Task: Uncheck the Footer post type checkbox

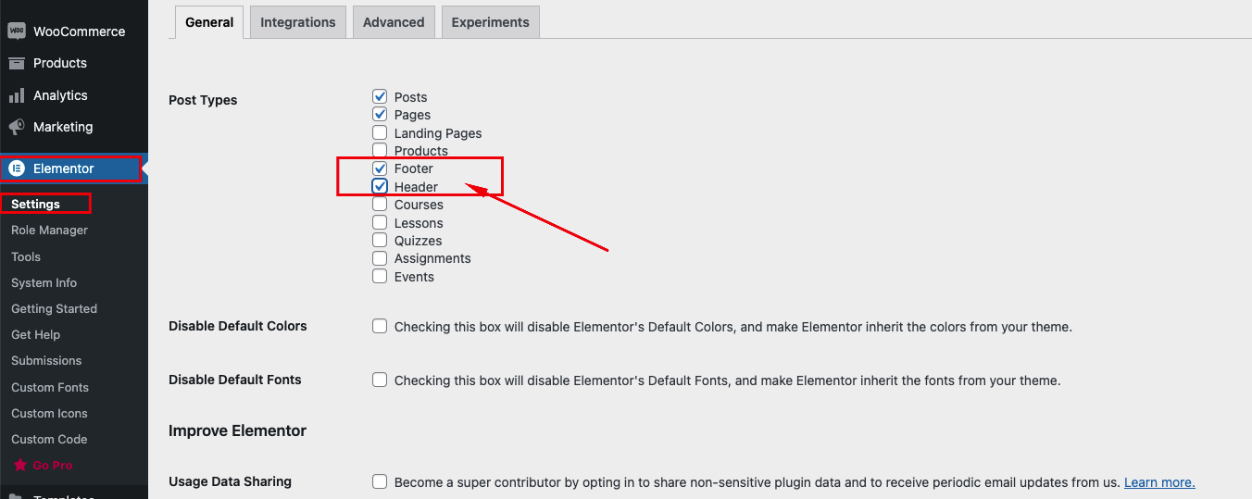Action: tap(380, 168)
